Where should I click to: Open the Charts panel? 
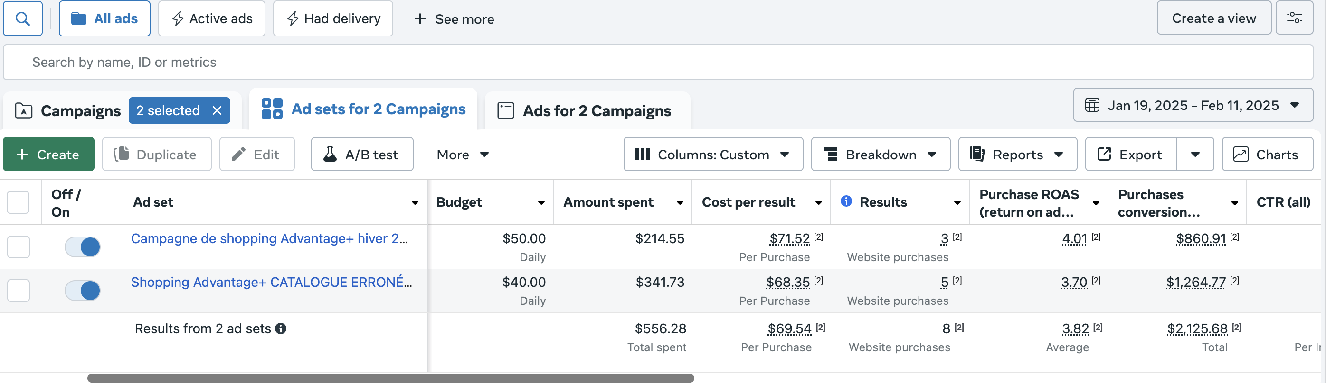pyautogui.click(x=1267, y=154)
